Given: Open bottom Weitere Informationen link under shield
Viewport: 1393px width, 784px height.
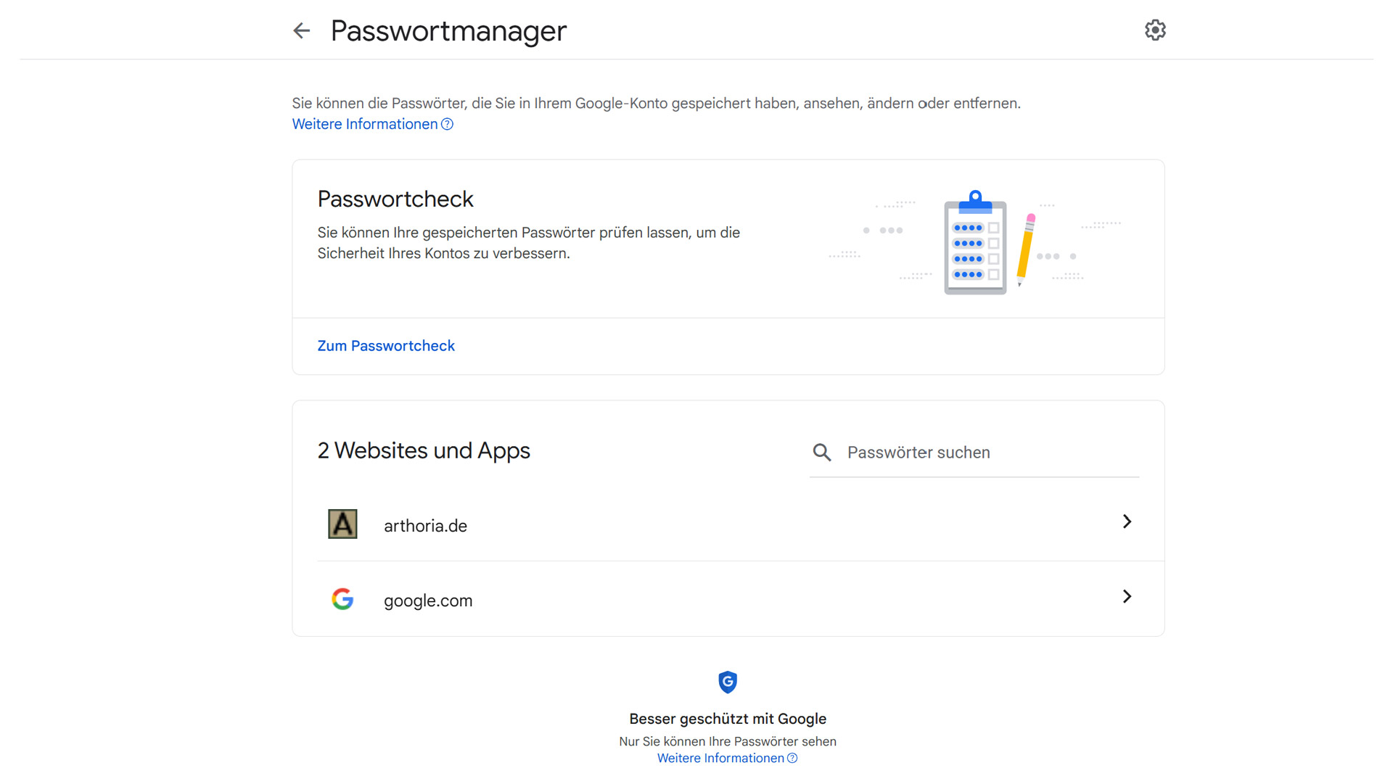Looking at the screenshot, I should click(x=720, y=758).
